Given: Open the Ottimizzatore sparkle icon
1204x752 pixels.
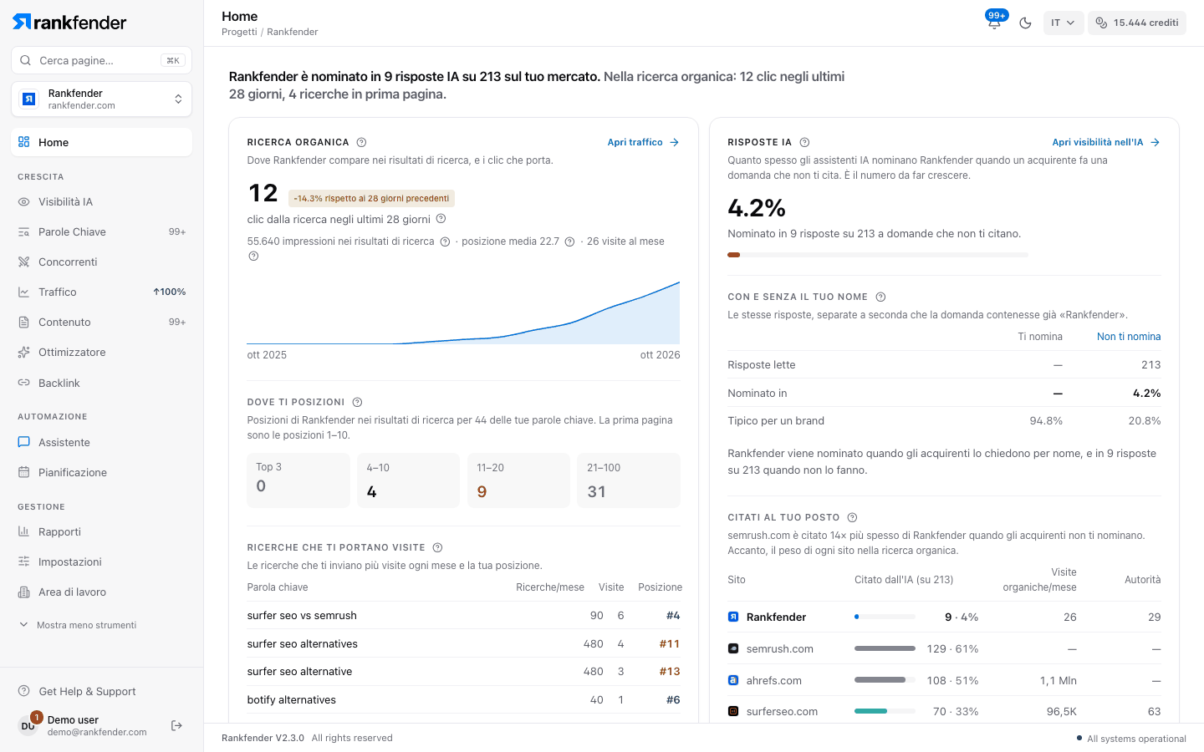Looking at the screenshot, I should click(24, 352).
